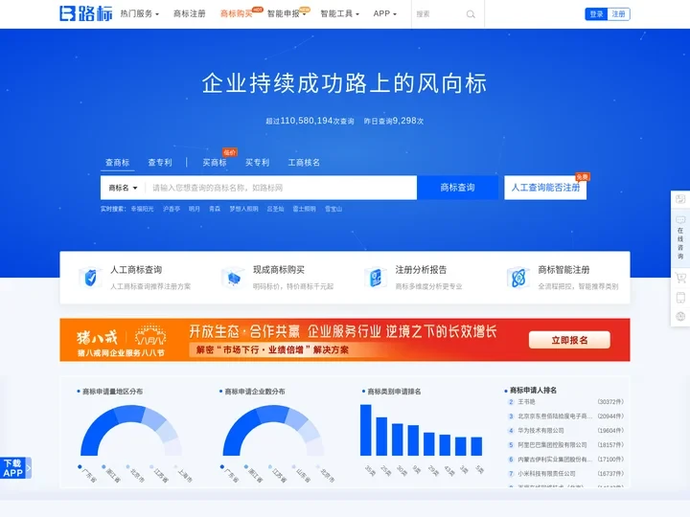690x517 pixels.
Task: Click applicant ranking entry 华为技术有限公司
Action: [x=540, y=431]
